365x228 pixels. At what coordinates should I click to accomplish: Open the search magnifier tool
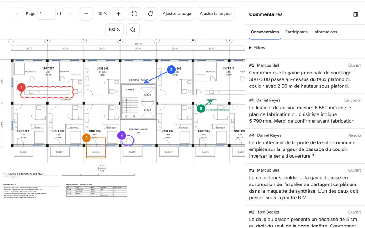coord(133,30)
